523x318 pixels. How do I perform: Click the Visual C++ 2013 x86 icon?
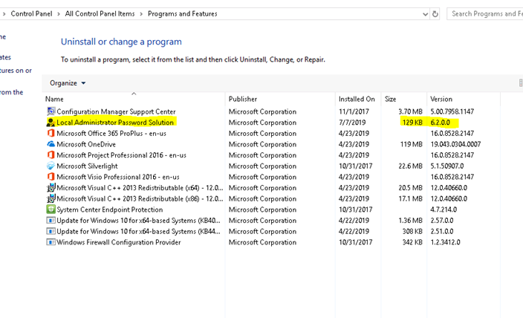51,198
